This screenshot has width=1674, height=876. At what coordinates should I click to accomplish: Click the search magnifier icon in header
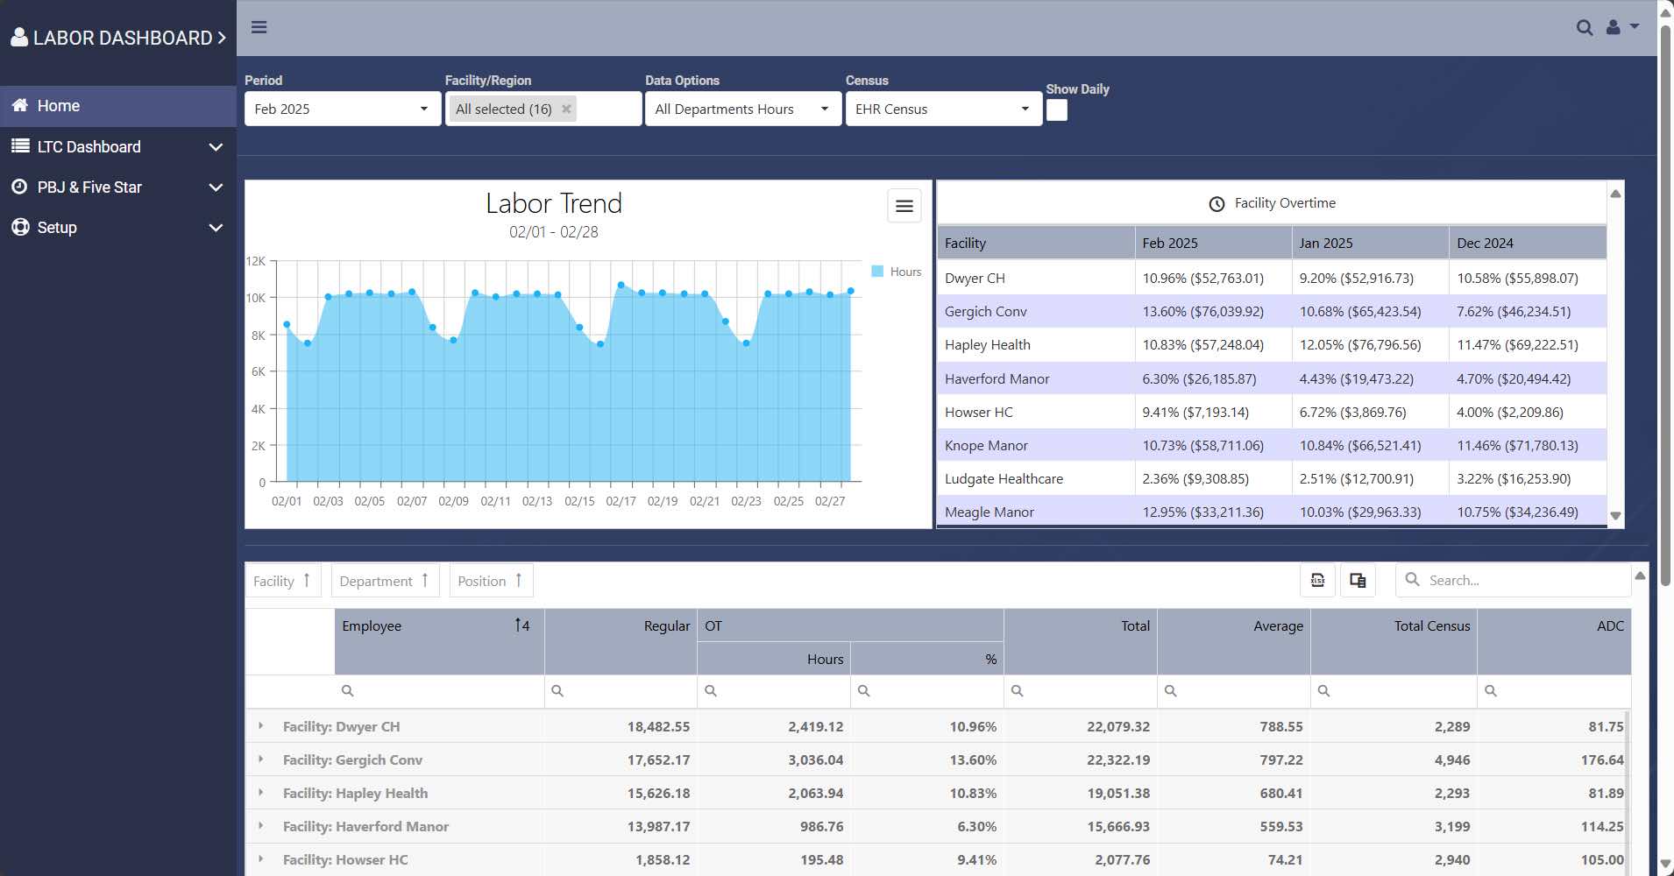point(1584,28)
